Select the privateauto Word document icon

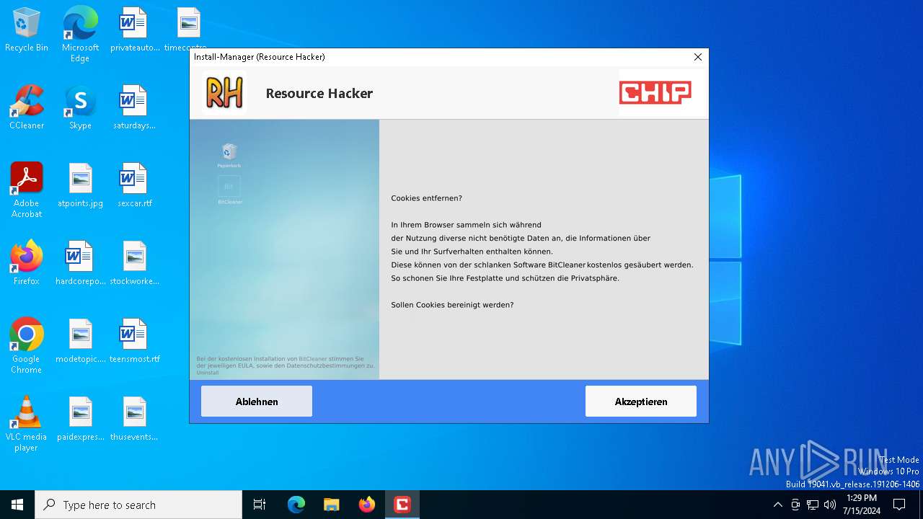tap(135, 30)
